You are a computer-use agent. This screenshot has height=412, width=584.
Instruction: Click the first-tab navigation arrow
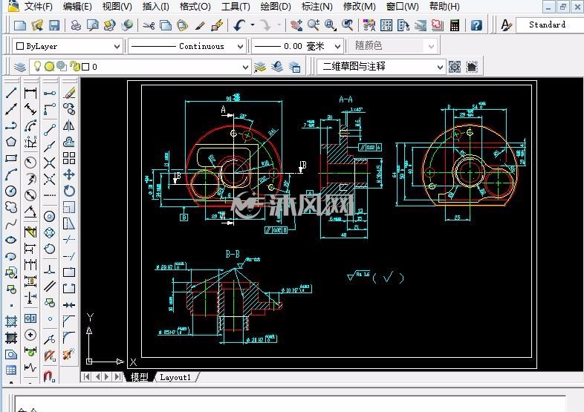tap(87, 377)
